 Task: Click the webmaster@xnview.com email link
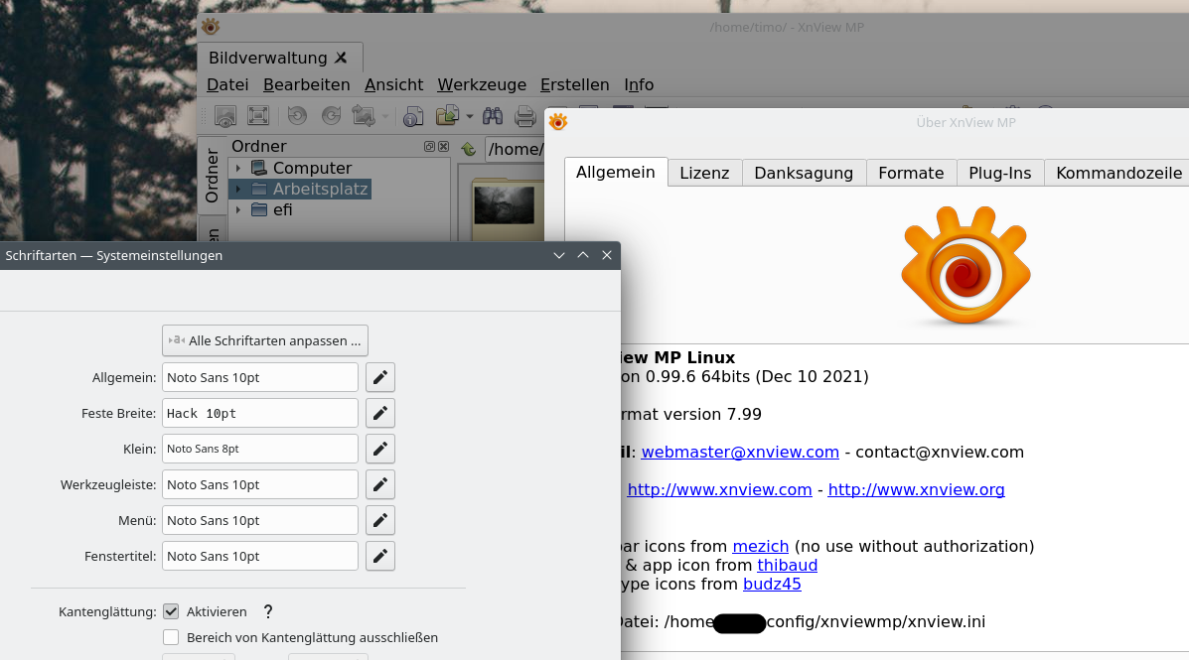click(x=740, y=453)
